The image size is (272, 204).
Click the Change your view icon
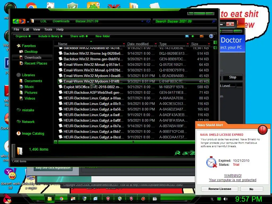coord(187,36)
